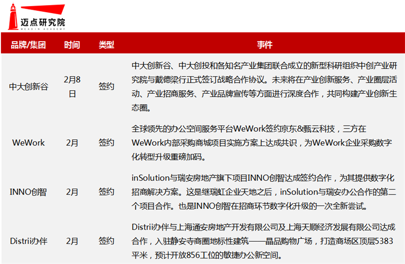405x264 pixels.
Task: Click 签约 type in 中大创新谷 row
Action: (x=106, y=86)
